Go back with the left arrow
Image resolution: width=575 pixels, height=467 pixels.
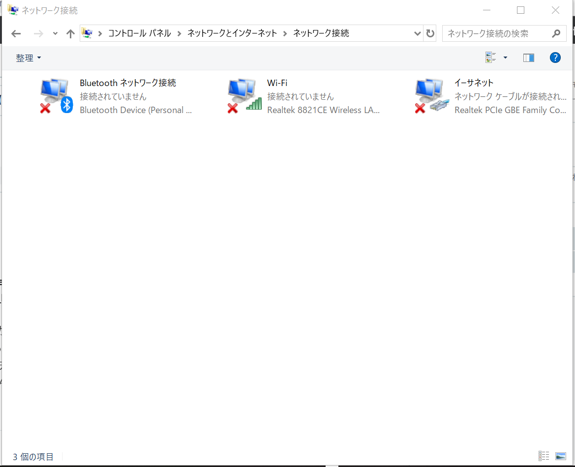[16, 34]
